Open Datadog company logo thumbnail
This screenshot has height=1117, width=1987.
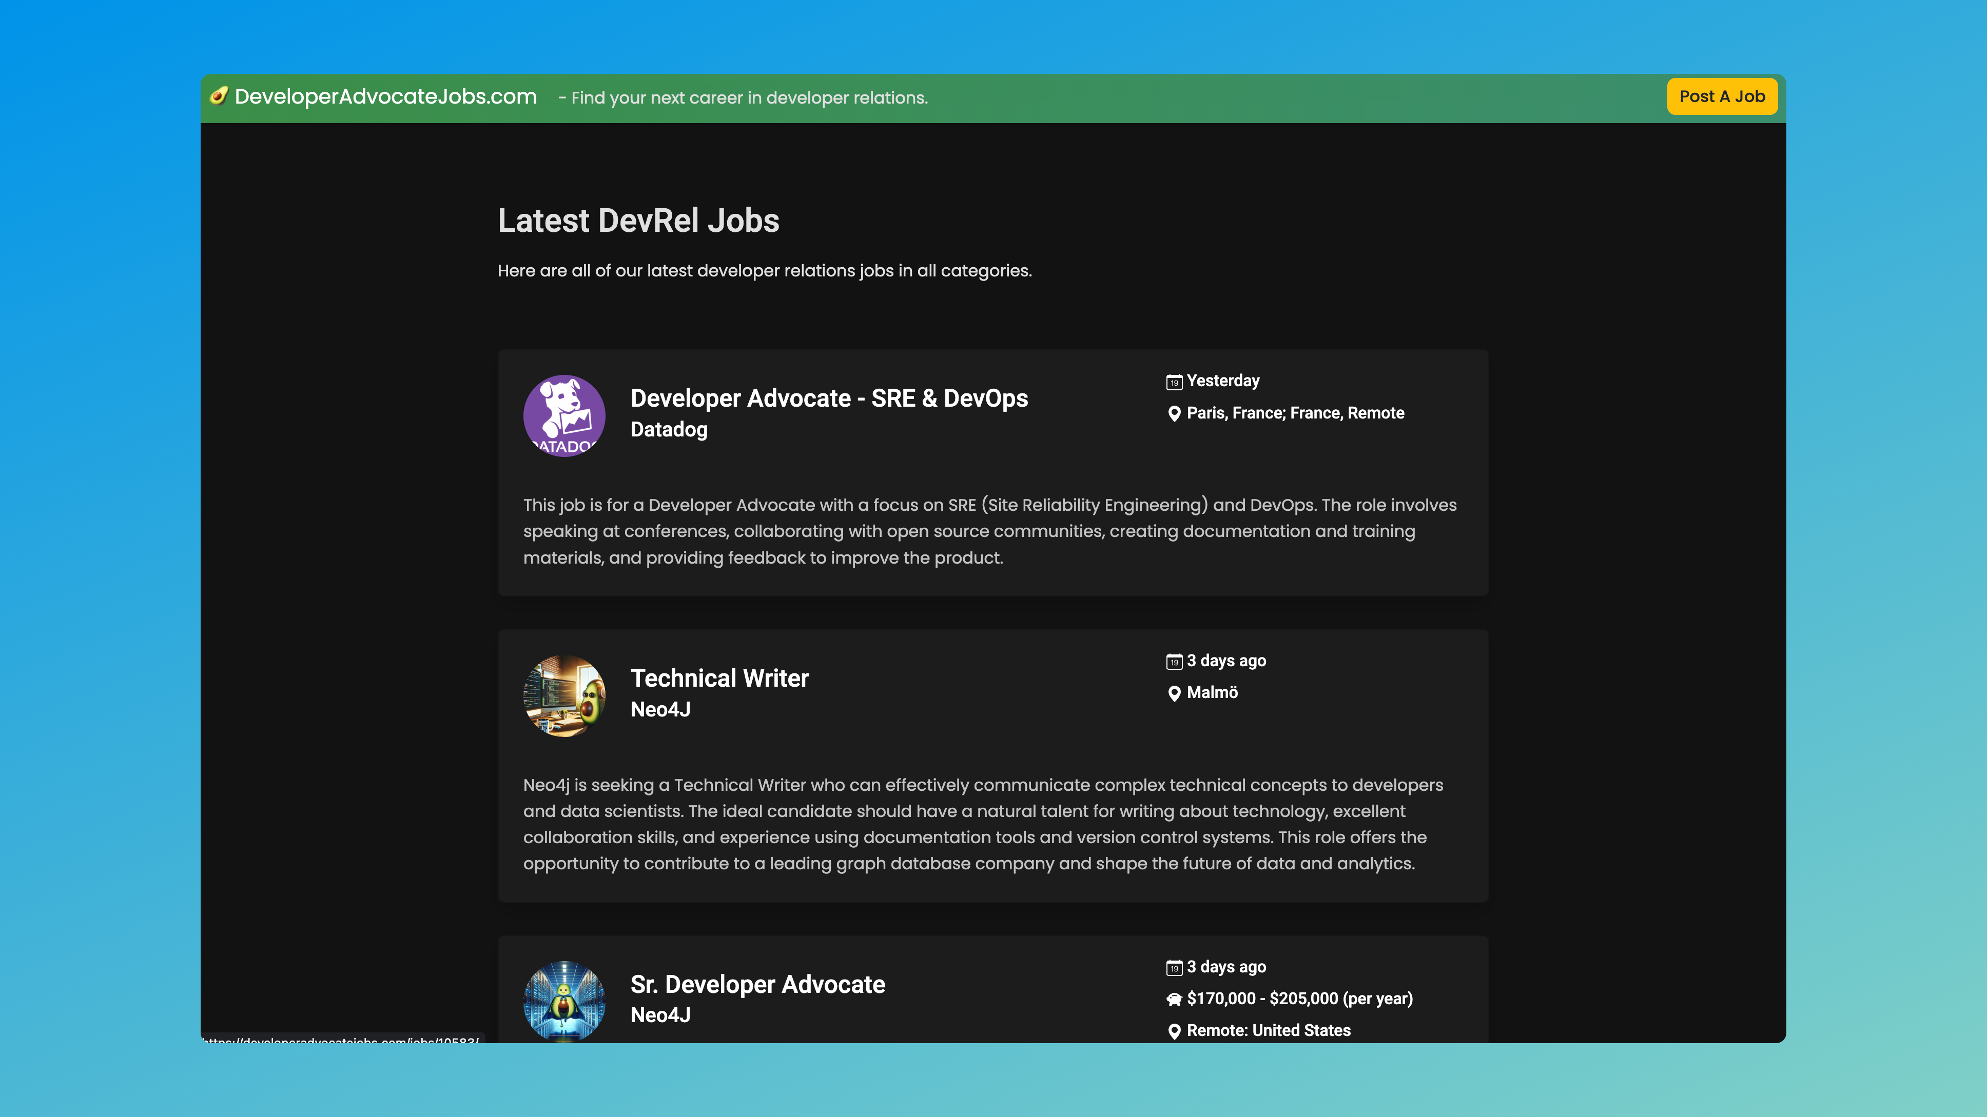[x=564, y=415]
